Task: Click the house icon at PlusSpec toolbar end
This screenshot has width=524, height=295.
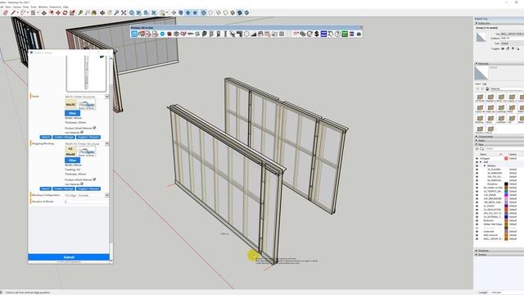Action: coord(359,34)
